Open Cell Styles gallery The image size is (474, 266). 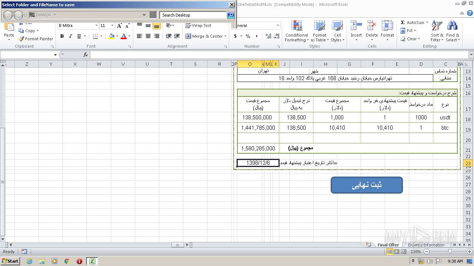click(337, 31)
